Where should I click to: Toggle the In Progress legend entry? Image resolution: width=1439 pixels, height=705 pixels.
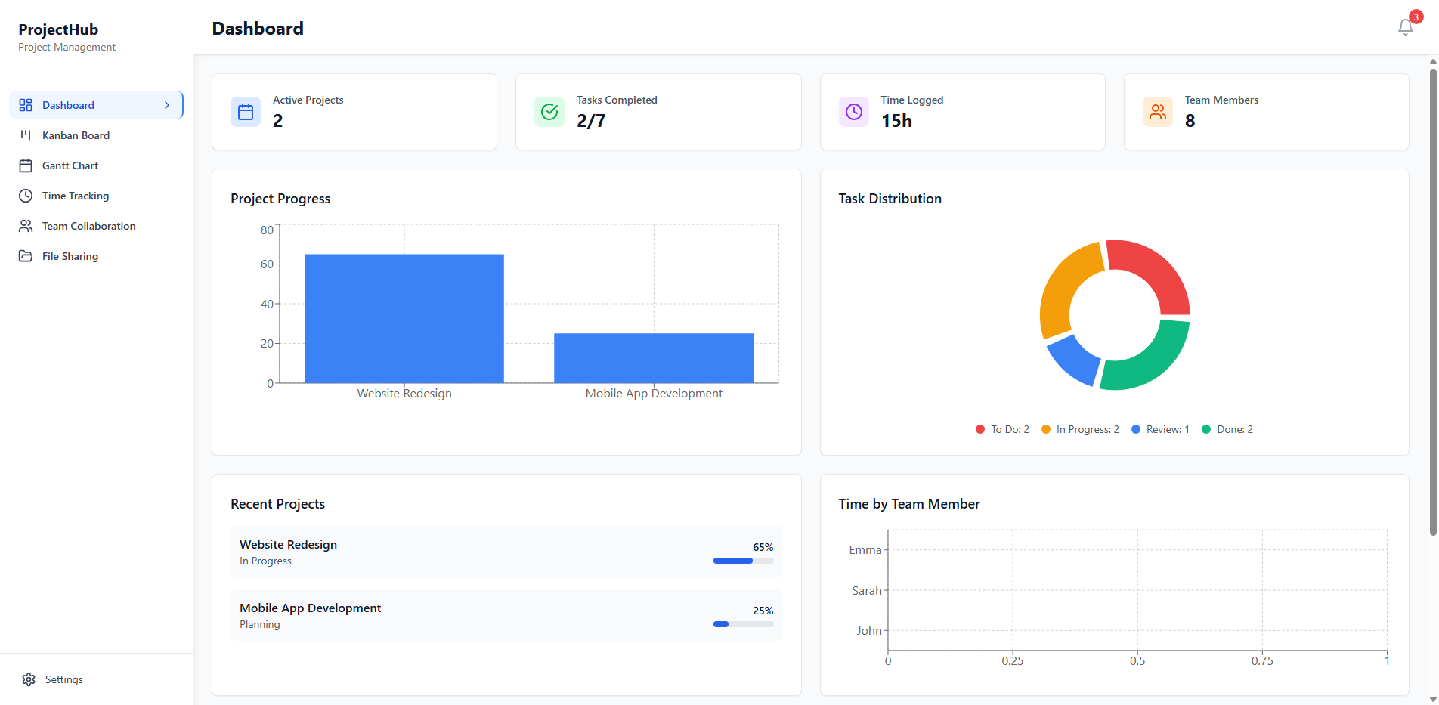pos(1080,428)
